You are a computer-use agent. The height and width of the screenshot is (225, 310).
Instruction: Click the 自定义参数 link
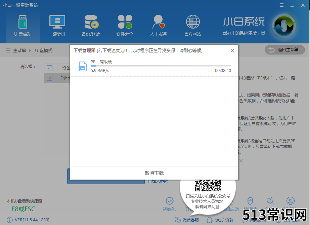pos(158,181)
